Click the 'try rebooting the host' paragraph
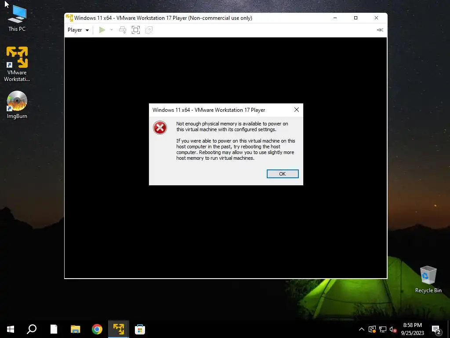 (x=236, y=150)
